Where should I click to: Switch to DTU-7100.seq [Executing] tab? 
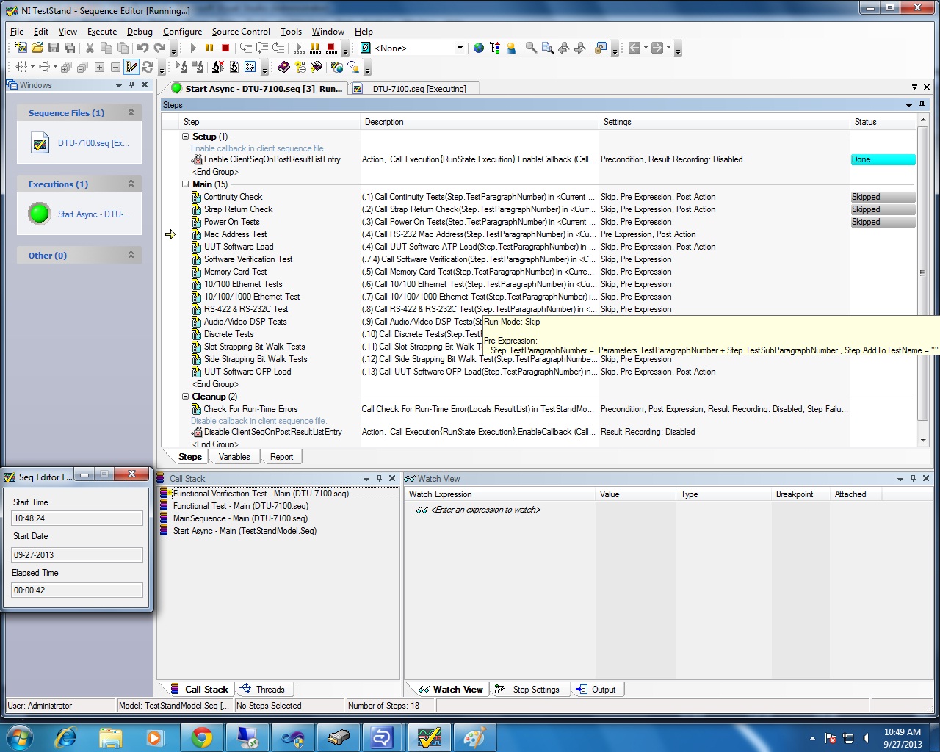[x=414, y=89]
